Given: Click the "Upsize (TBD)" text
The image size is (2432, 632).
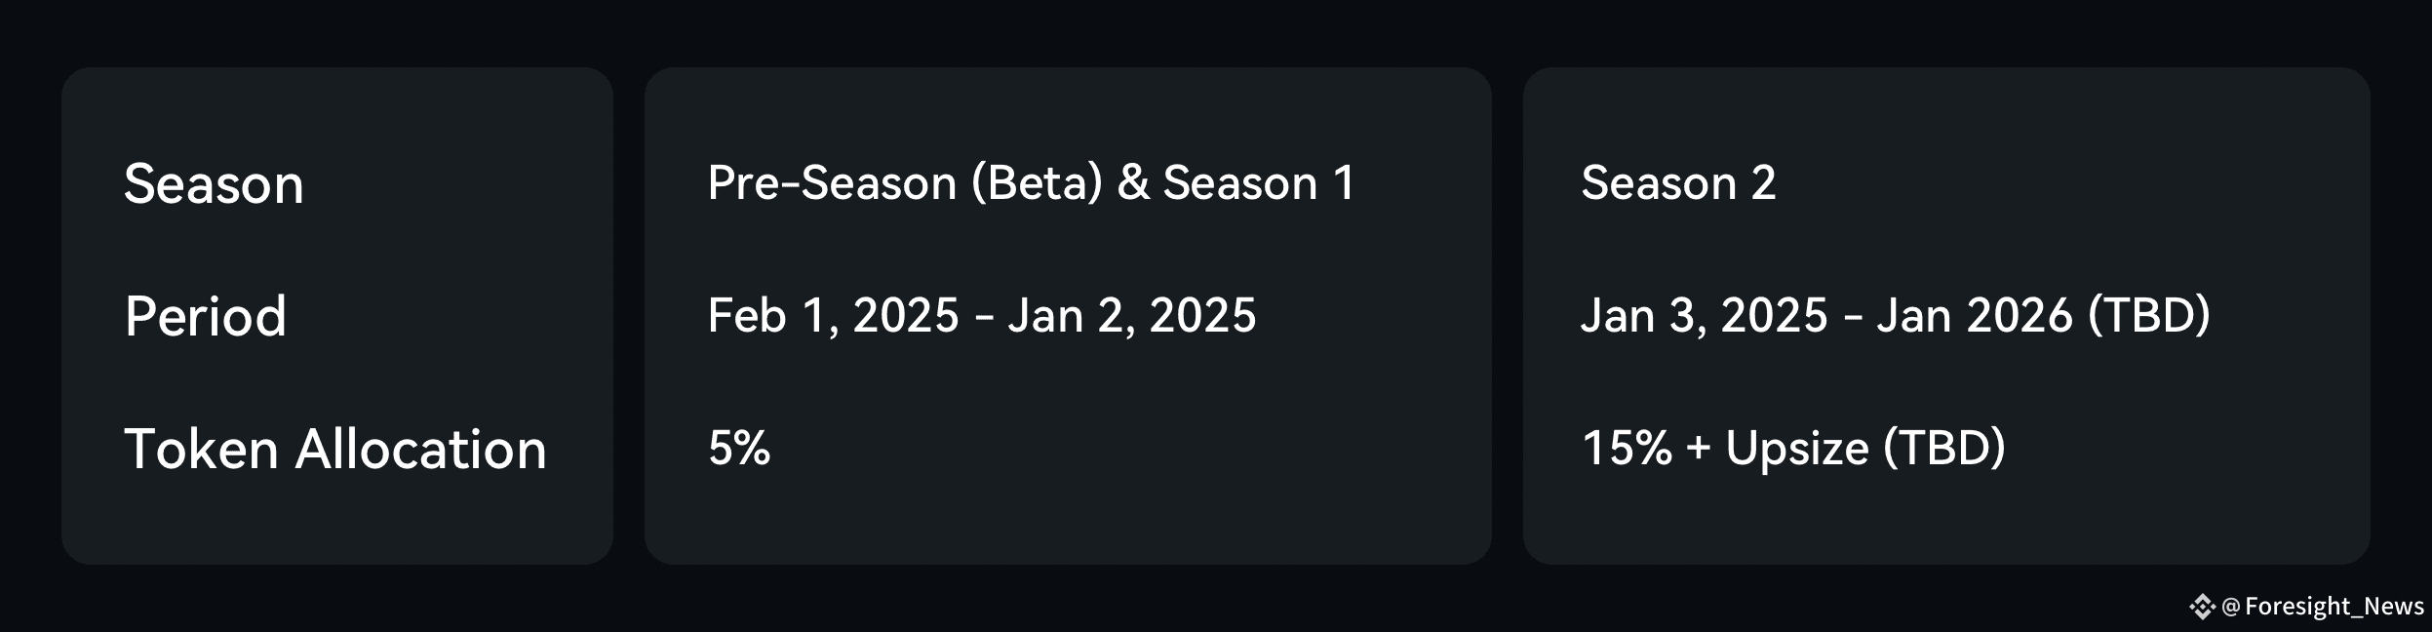Looking at the screenshot, I should point(1864,449).
